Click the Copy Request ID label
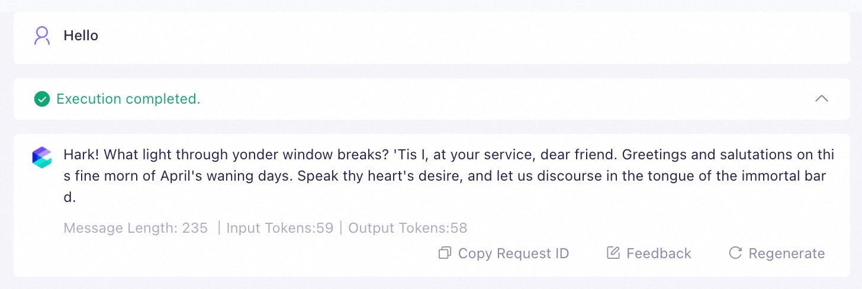 tap(514, 253)
